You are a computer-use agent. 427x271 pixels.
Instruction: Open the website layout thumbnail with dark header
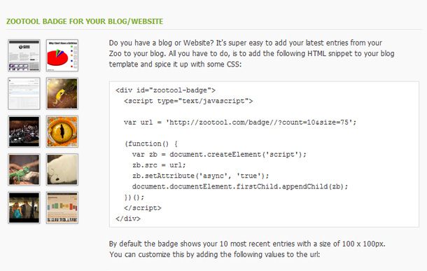tap(24, 55)
